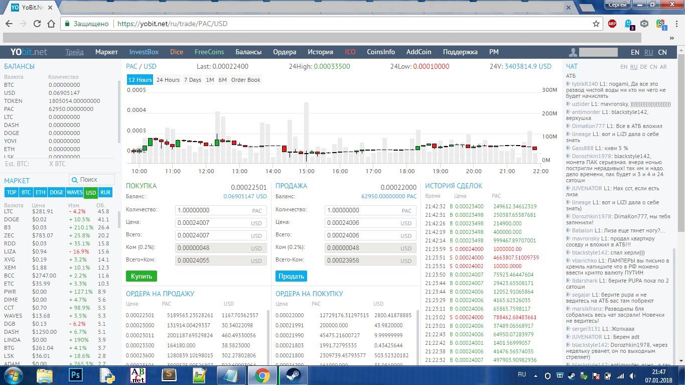Open the Action Center flag icon
Screen dimensions: 685x385
597,375
